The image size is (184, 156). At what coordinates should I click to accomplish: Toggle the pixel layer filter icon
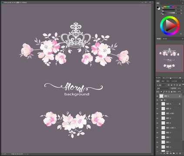point(168,85)
